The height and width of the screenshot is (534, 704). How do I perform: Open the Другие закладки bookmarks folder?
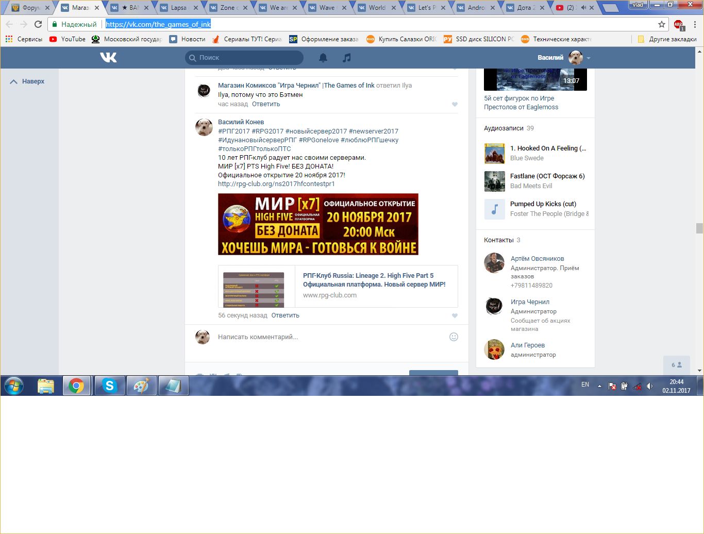click(667, 39)
